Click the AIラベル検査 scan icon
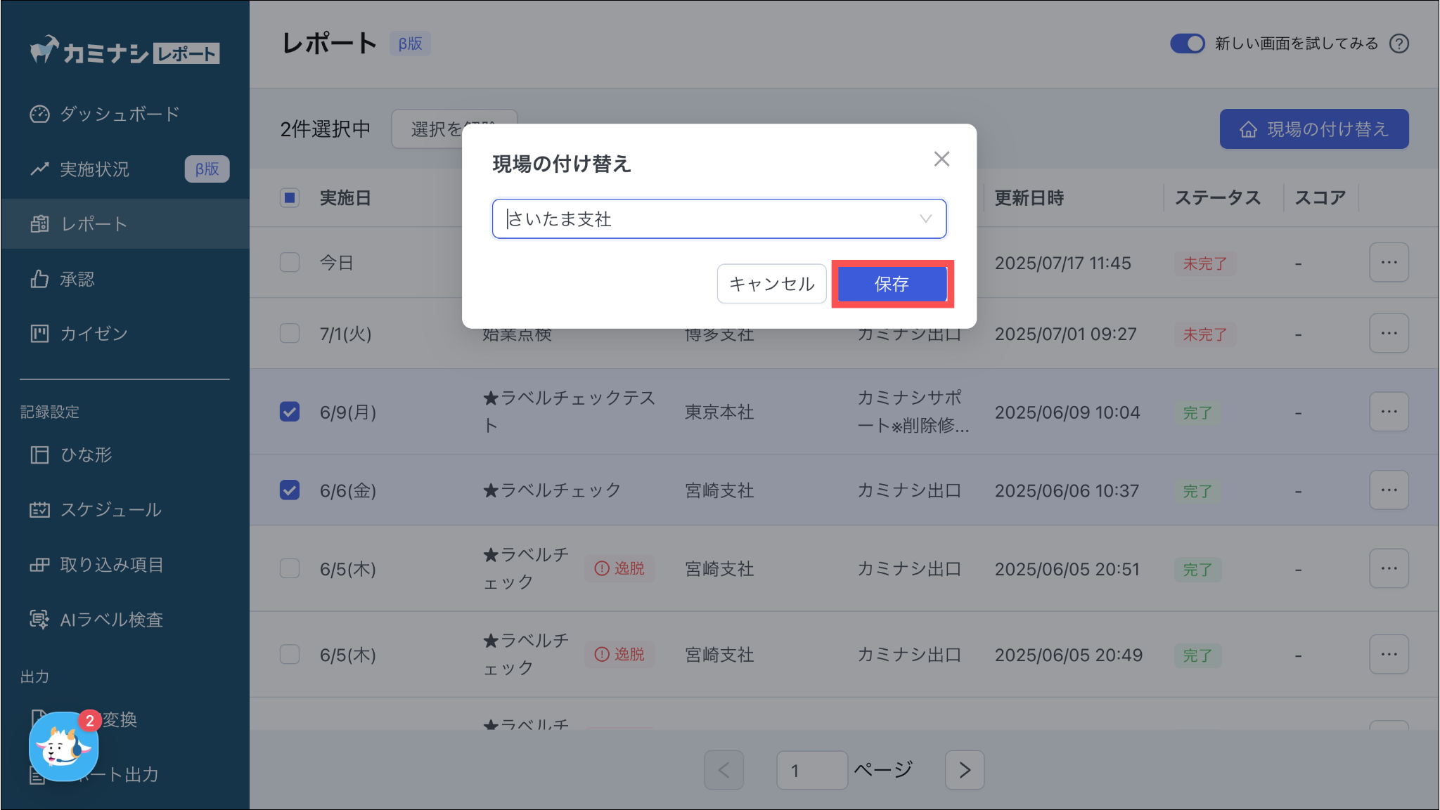 39,619
